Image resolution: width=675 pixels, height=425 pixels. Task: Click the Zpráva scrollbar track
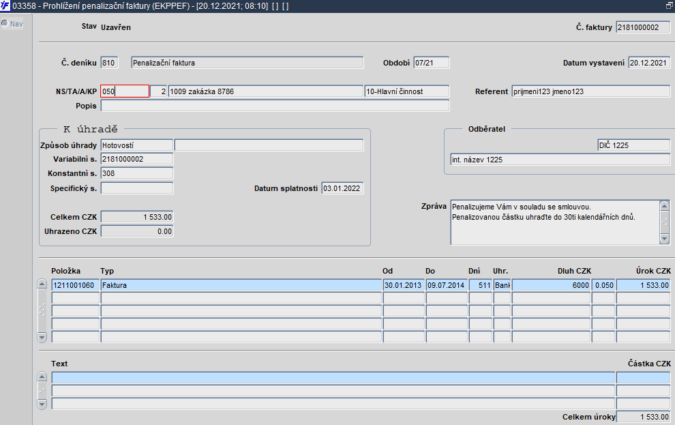click(664, 222)
